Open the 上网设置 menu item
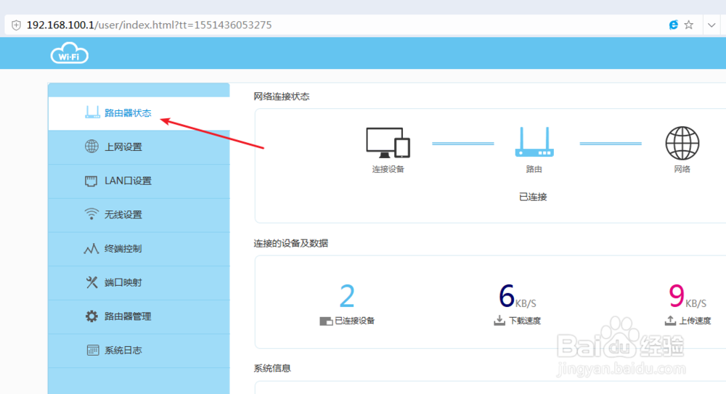The image size is (726, 394). pyautogui.click(x=139, y=147)
